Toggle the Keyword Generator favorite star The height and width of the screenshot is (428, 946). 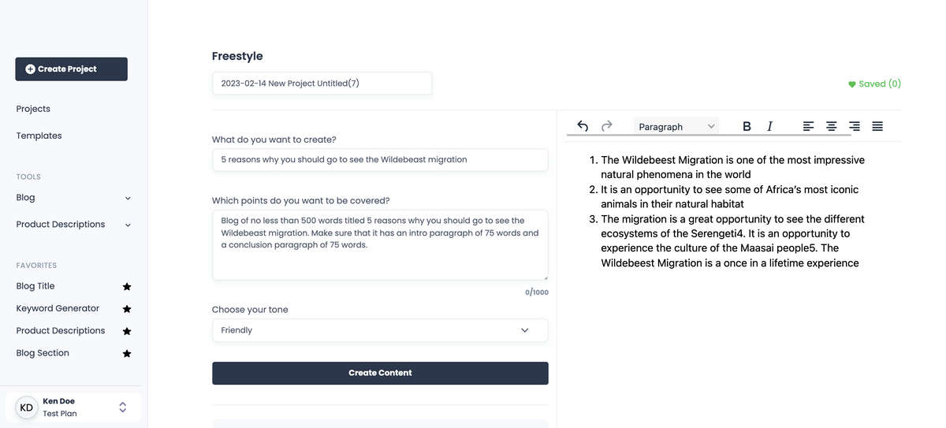click(127, 309)
